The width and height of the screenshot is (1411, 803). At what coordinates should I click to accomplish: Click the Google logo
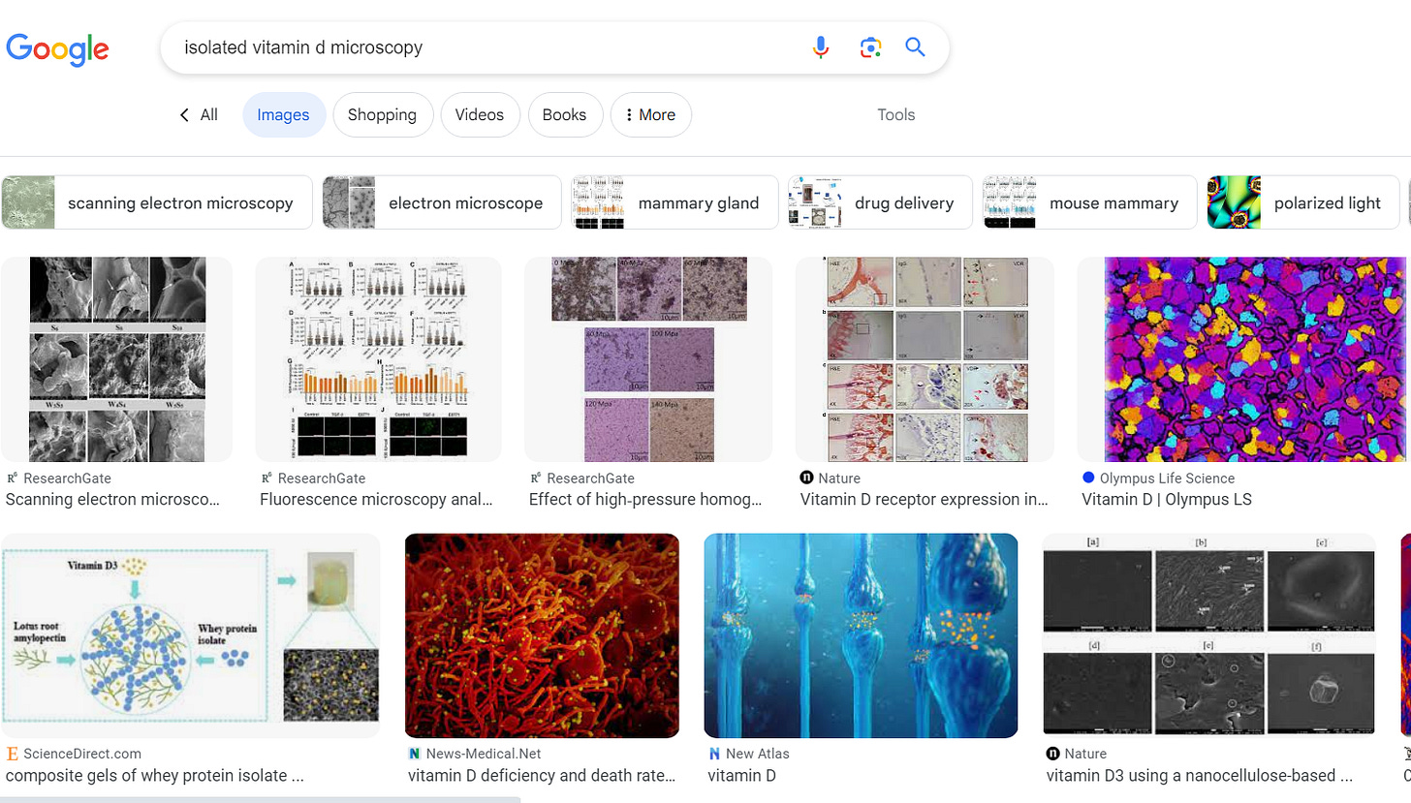point(57,47)
